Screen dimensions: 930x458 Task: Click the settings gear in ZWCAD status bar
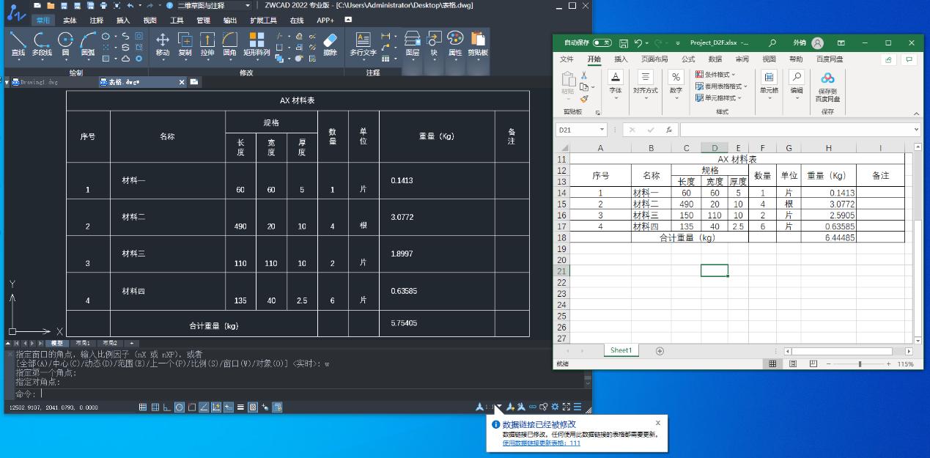pyautogui.click(x=555, y=407)
